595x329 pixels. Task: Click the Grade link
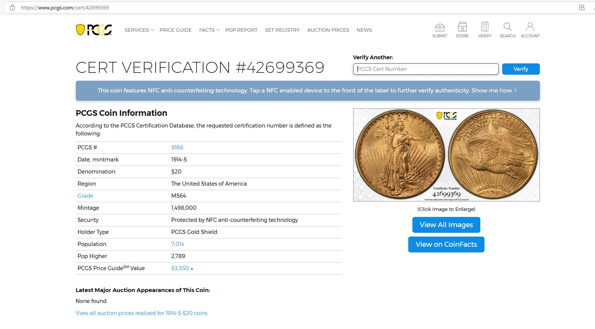[85, 196]
